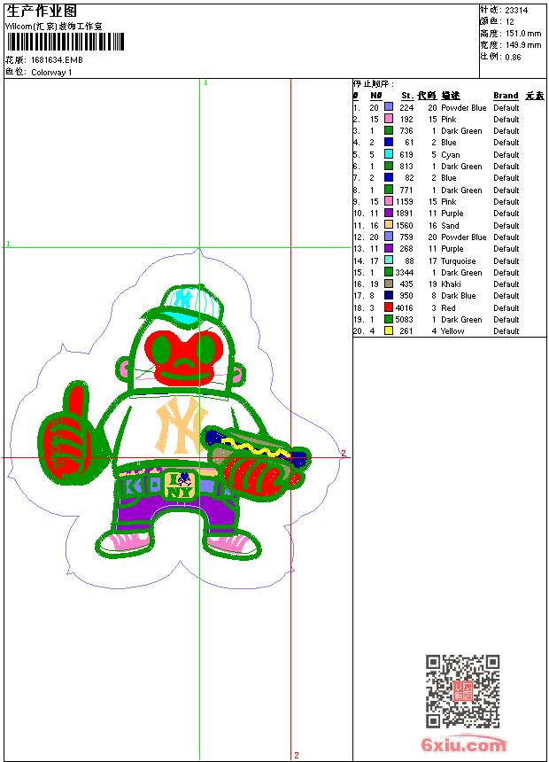Screen dimensions: 549x762
Task: Click the Cyan description text
Action: pyautogui.click(x=451, y=154)
